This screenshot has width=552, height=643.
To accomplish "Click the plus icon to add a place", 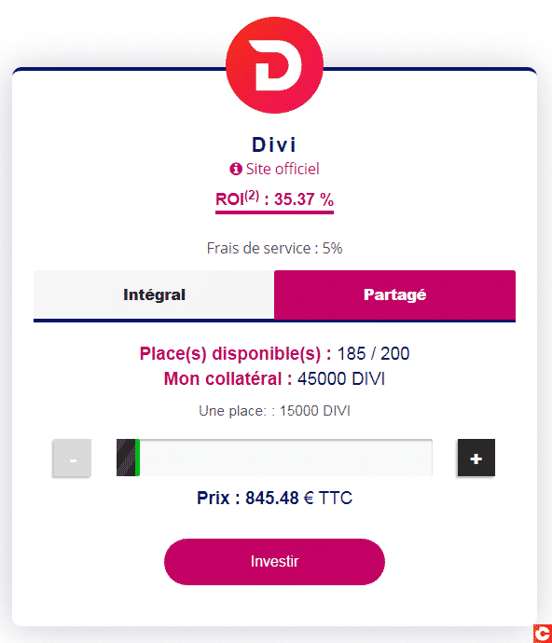I will click(x=476, y=458).
